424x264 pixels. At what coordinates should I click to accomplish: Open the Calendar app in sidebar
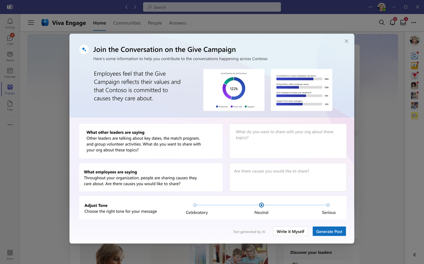[x=10, y=73]
